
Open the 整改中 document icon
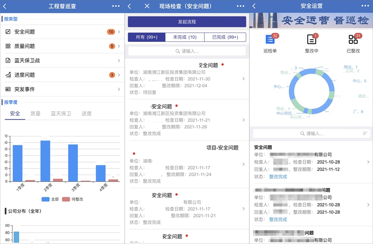pyautogui.click(x=311, y=39)
